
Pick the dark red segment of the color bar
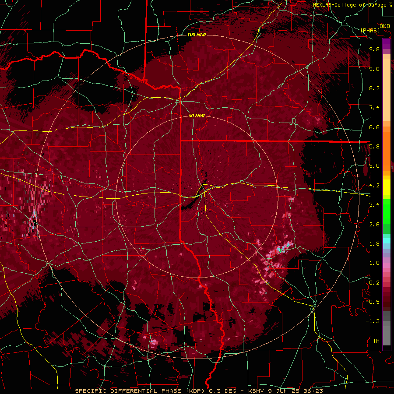(x=387, y=299)
